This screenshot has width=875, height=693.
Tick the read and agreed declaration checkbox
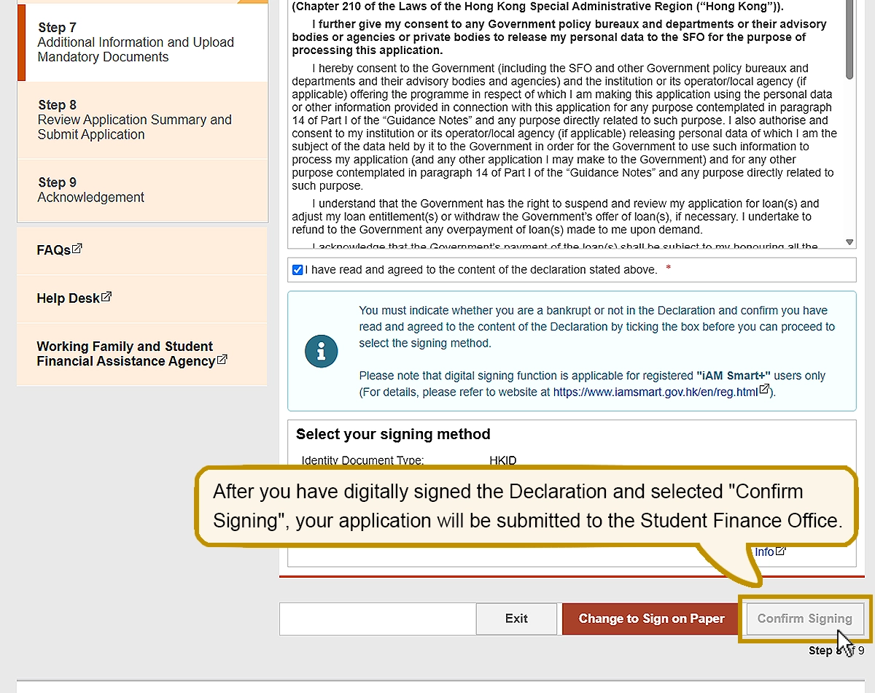tap(297, 270)
